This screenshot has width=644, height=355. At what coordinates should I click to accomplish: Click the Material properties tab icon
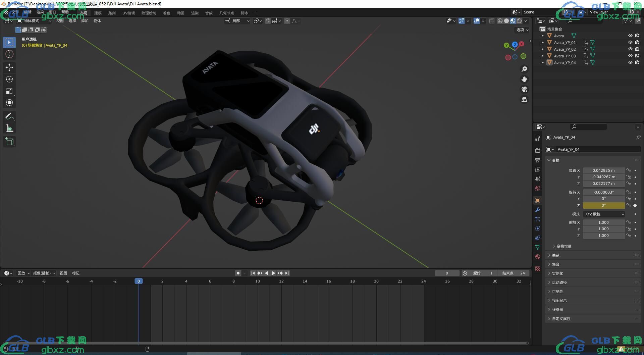pyautogui.click(x=538, y=257)
